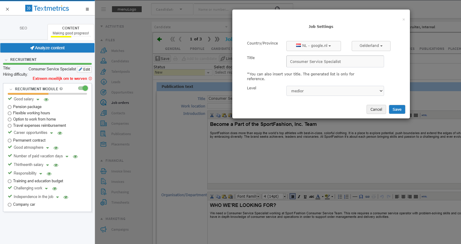Open the Placements sidebar icon
This screenshot has width=461, height=244.
(x=103, y=144)
